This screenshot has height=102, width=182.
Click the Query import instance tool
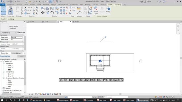pyautogui.click(x=108, y=10)
